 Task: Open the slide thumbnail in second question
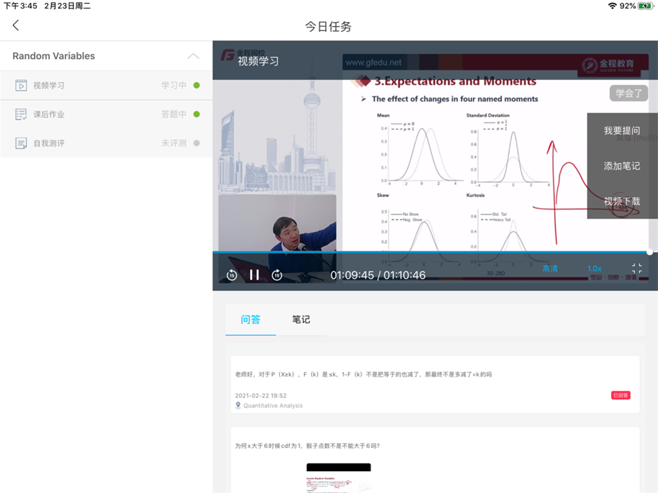339,478
